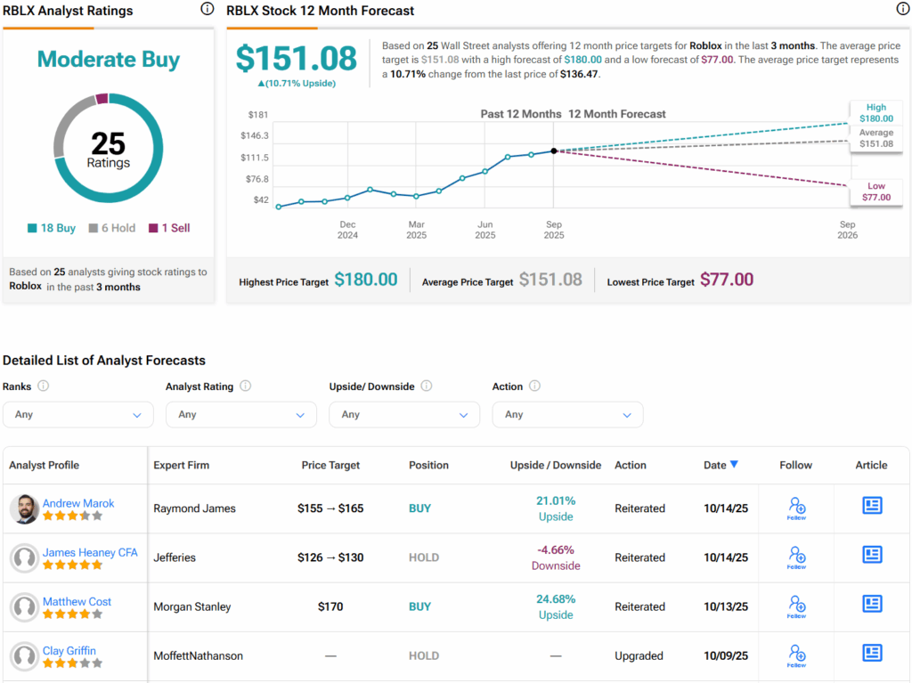Click the Sep 2025 point on forecast chart
This screenshot has width=912, height=683.
(554, 151)
